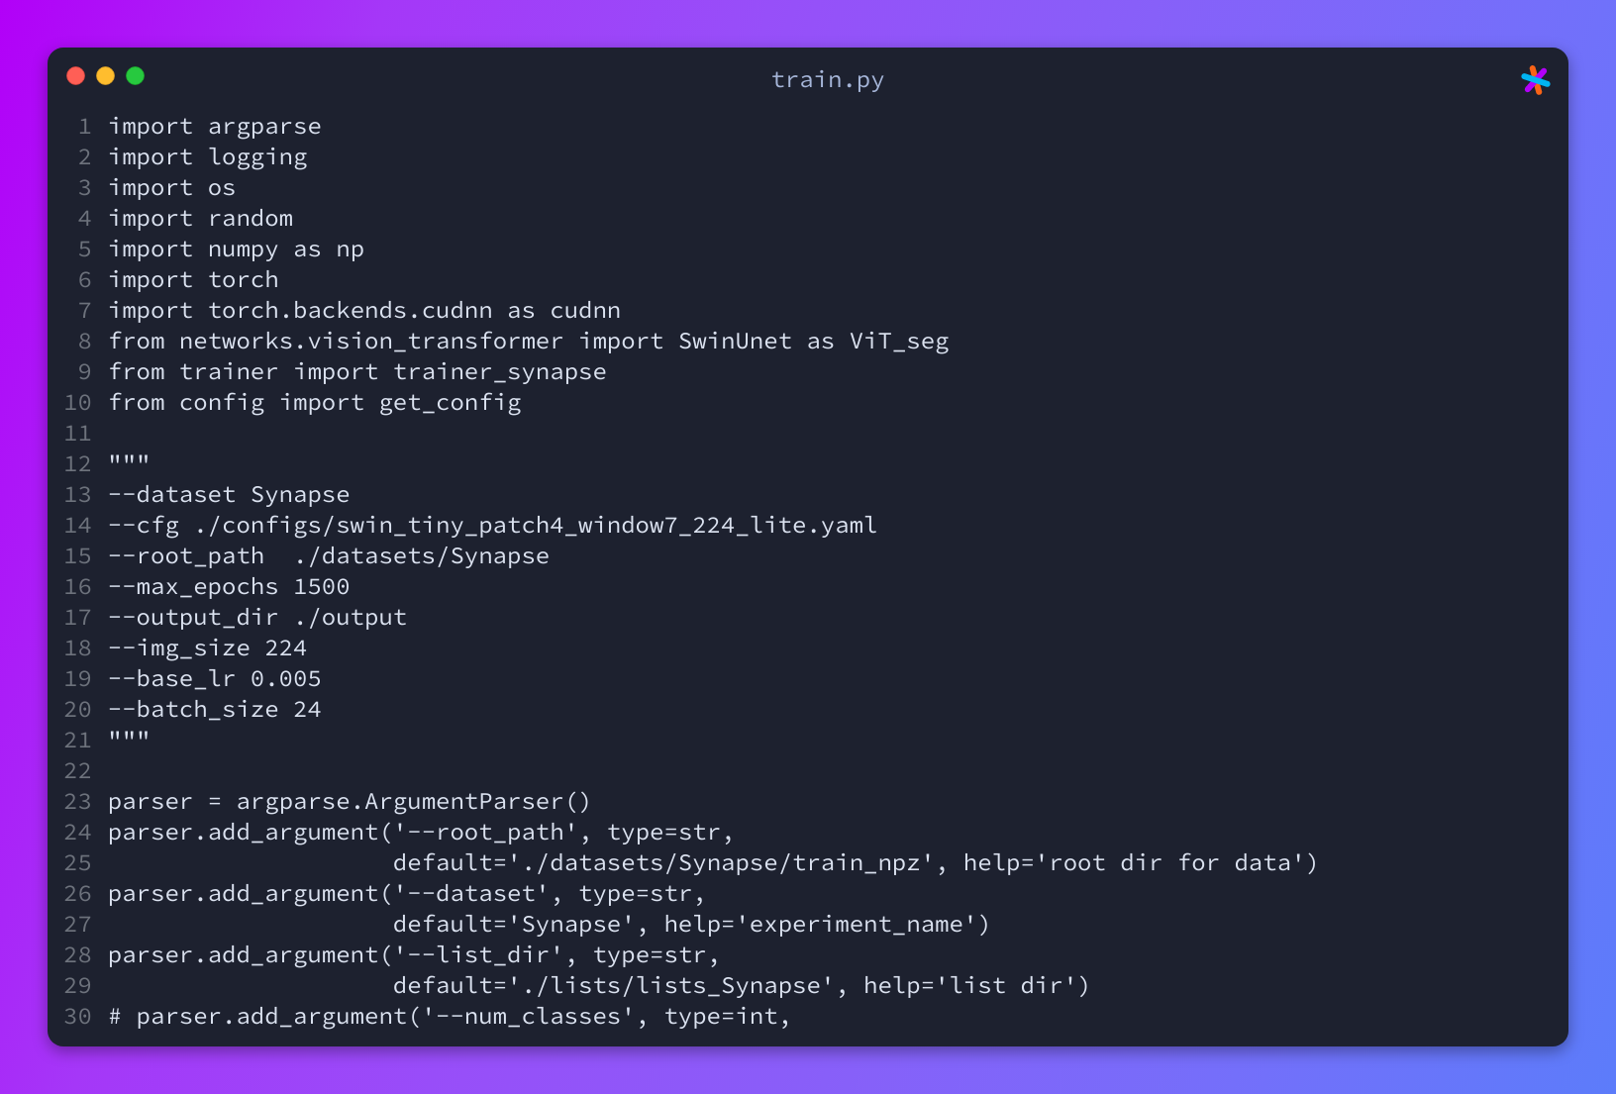This screenshot has height=1094, width=1616.
Task: Click the train.py title text
Action: click(x=828, y=80)
